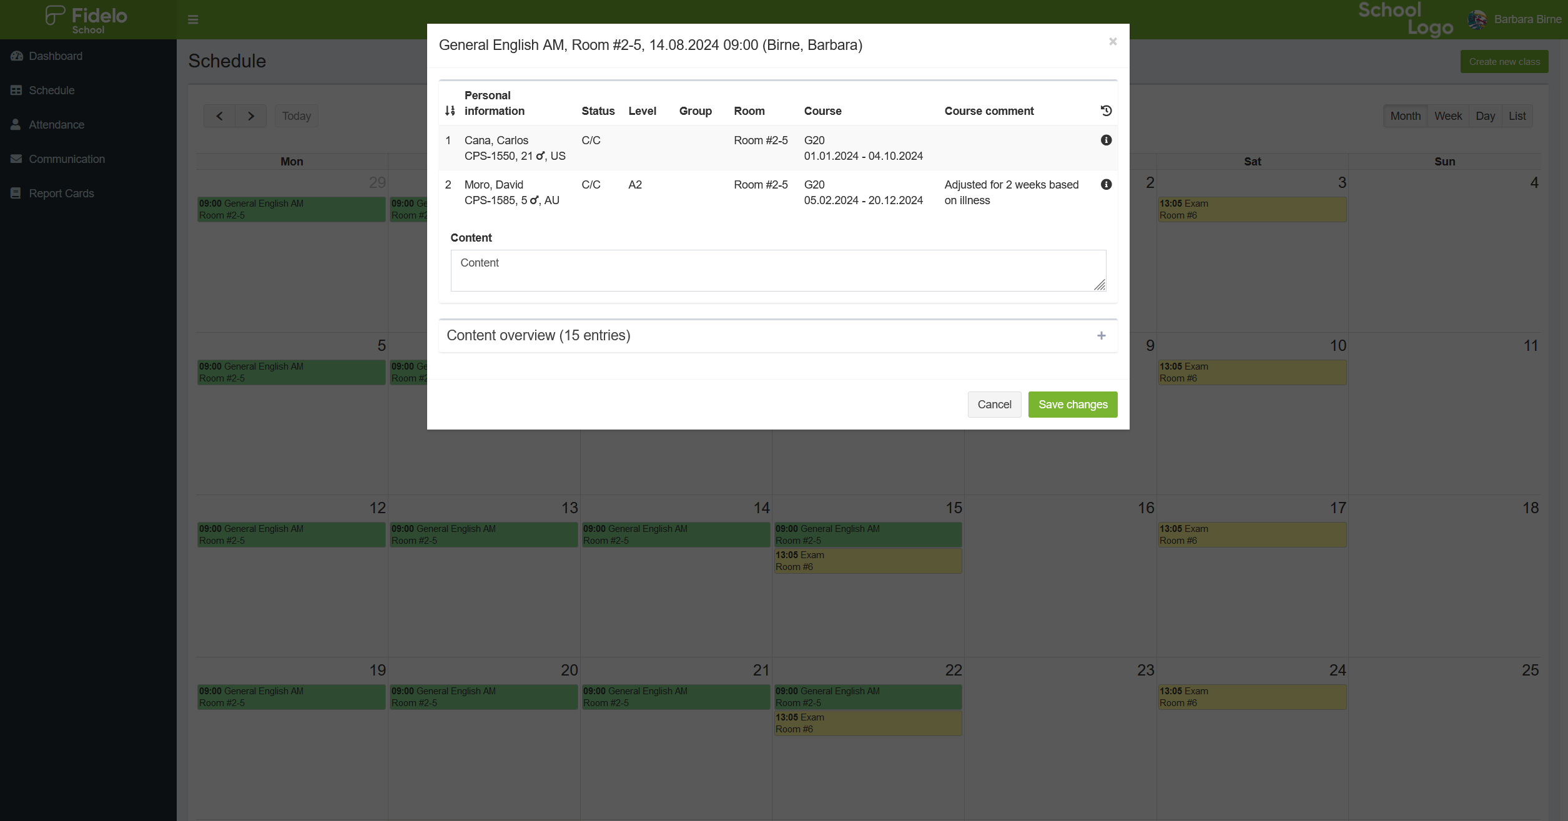Image resolution: width=1568 pixels, height=821 pixels.
Task: Switch to List view tab
Action: (x=1517, y=116)
